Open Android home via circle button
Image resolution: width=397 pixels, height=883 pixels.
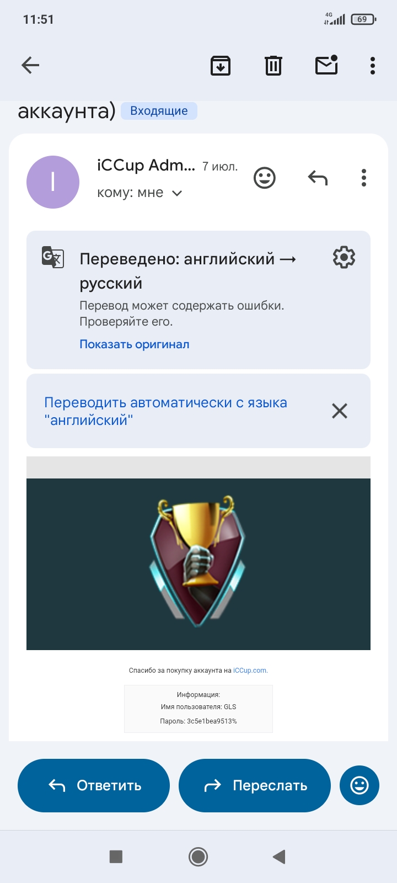pos(198,857)
